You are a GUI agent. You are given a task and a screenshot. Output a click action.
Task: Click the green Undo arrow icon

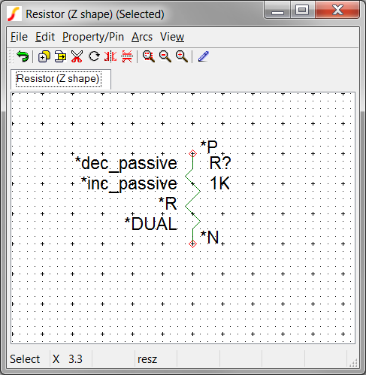pyautogui.click(x=23, y=56)
